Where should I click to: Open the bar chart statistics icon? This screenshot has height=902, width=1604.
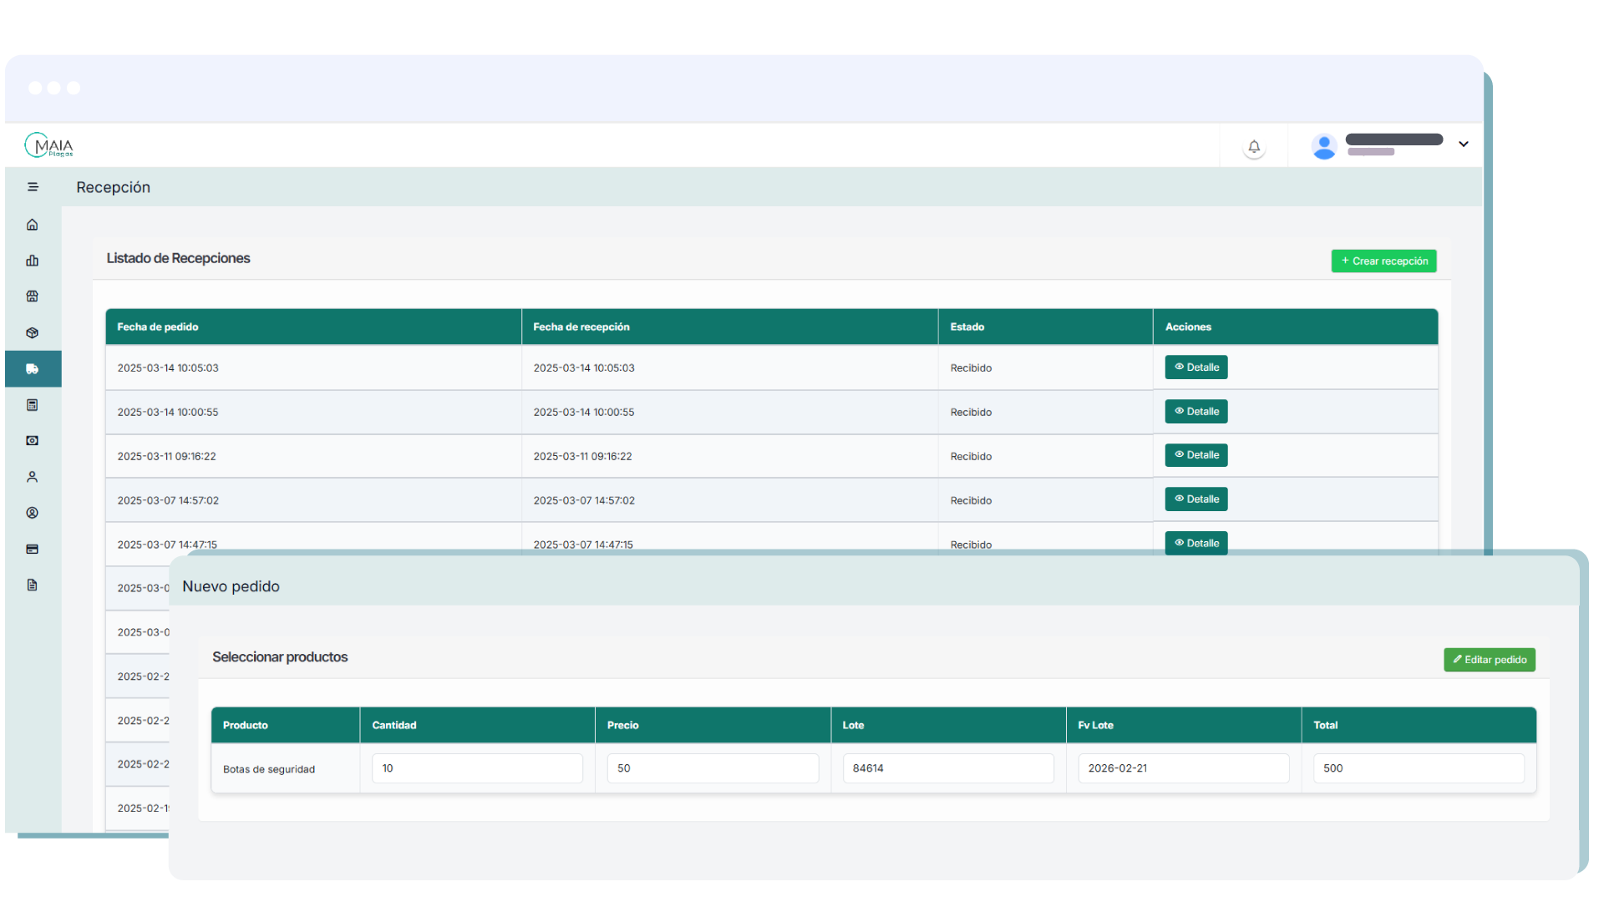coord(33,261)
